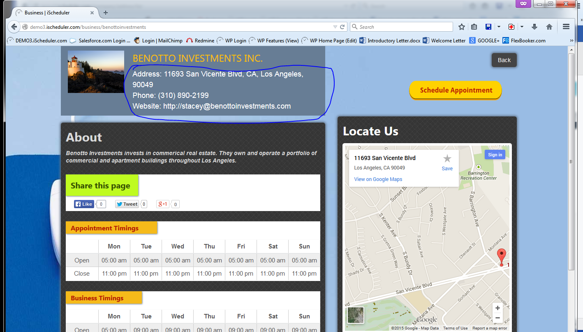The image size is (583, 332).
Task: Click the blue floppy disk save icon
Action: [x=488, y=27]
